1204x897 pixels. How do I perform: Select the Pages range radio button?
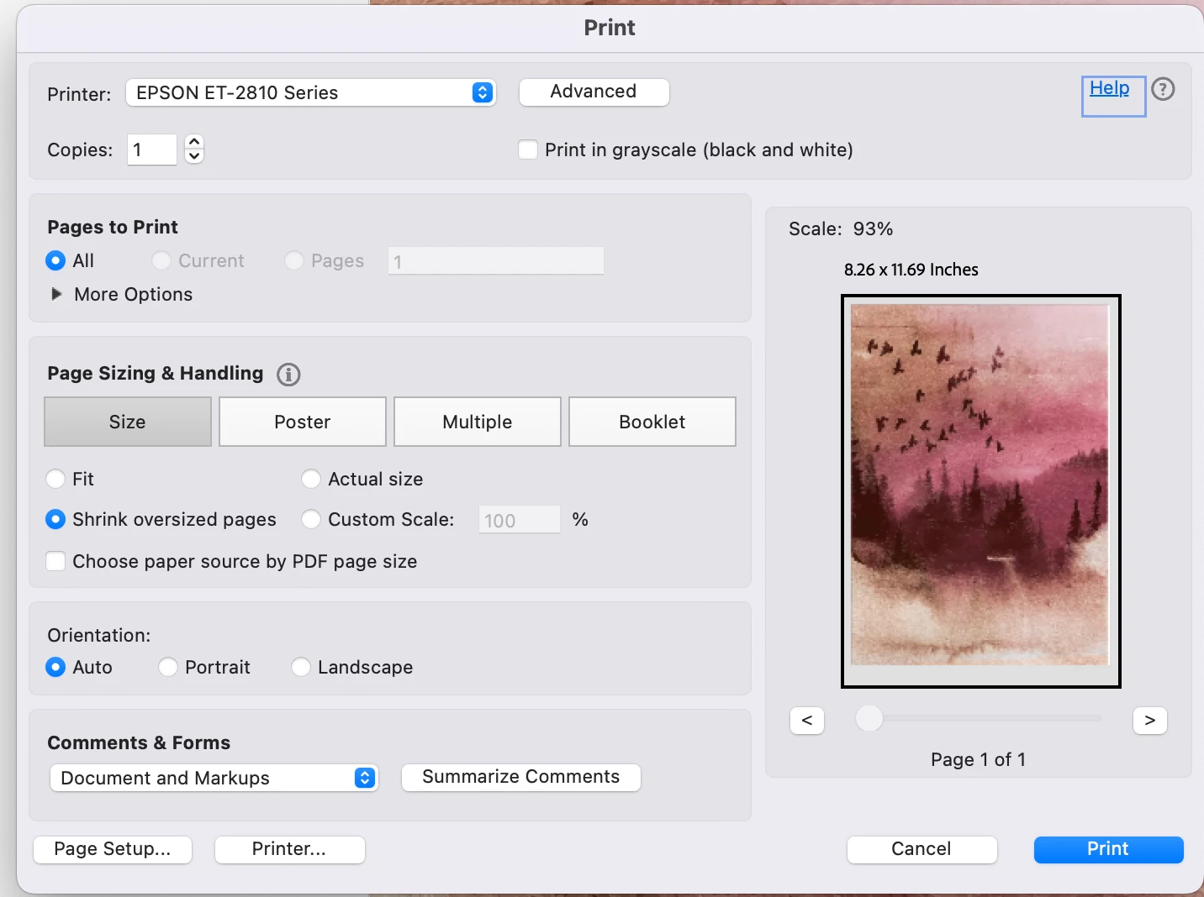[x=294, y=260]
